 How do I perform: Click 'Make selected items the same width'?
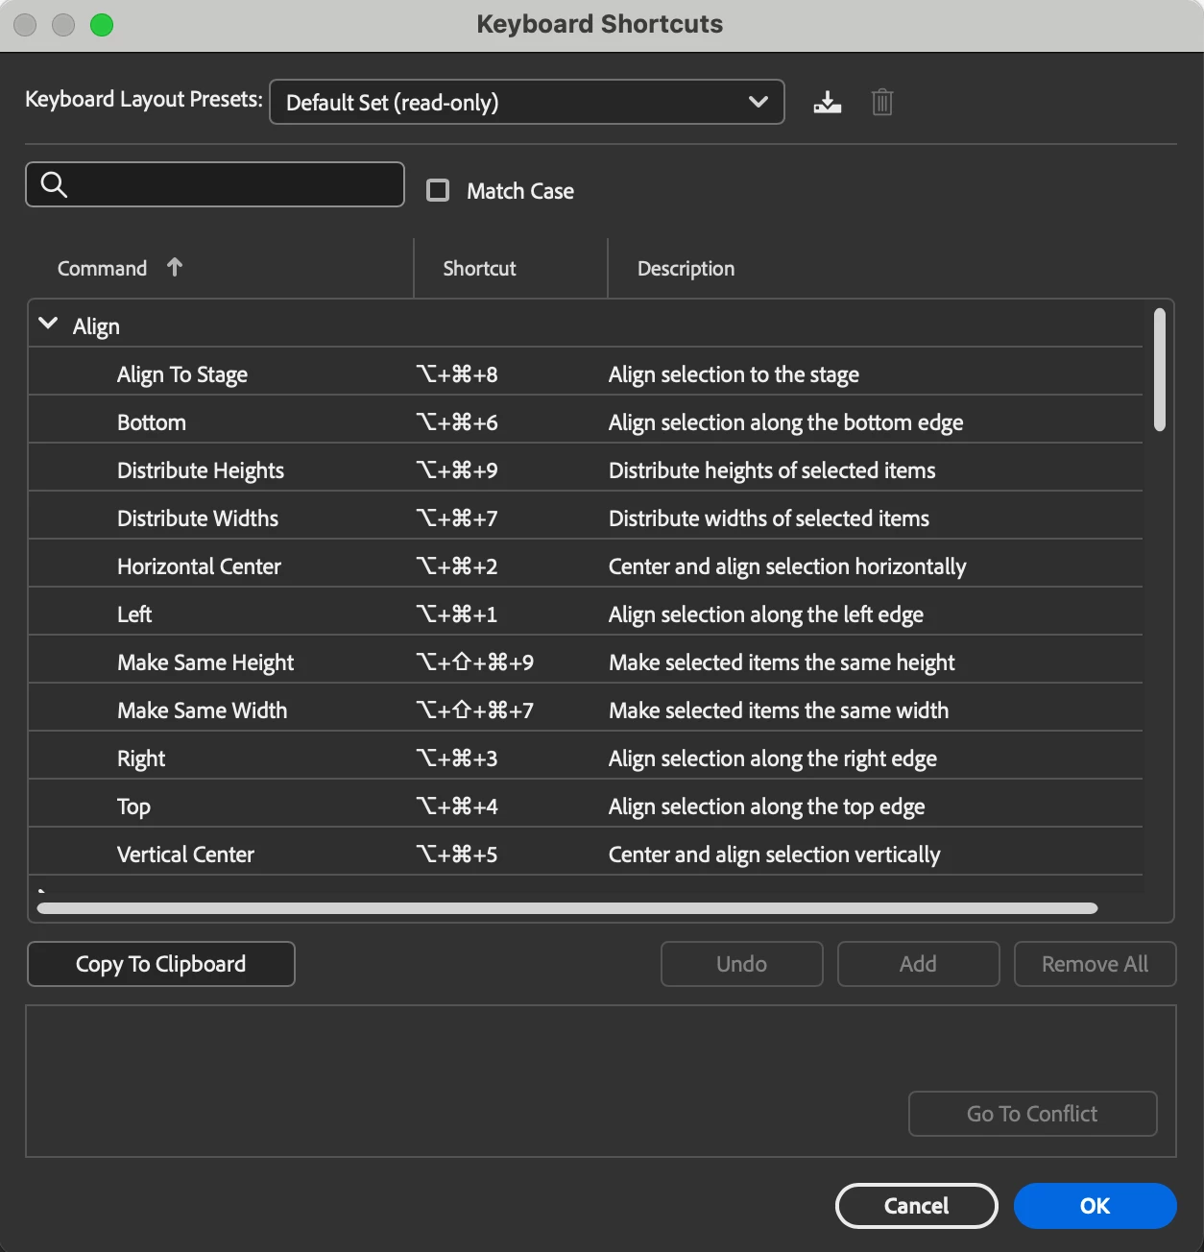pyautogui.click(x=779, y=710)
